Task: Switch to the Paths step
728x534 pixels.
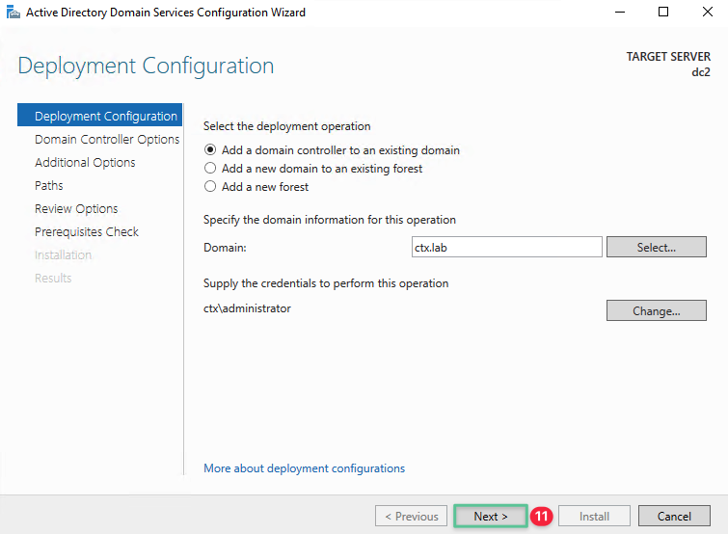Action: coord(49,186)
